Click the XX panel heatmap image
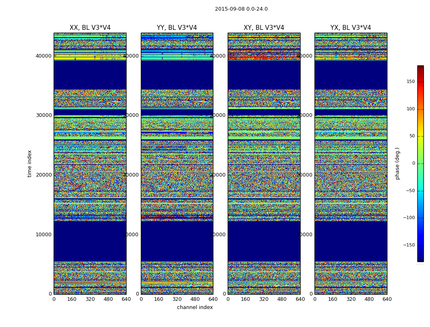The height and width of the screenshot is (327, 430). [x=90, y=163]
